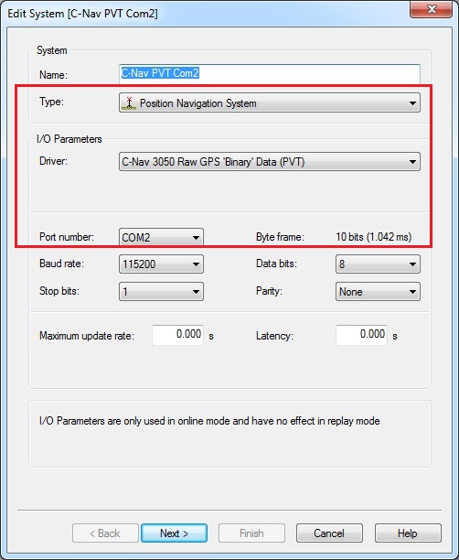459x560 pixels.
Task: Click the greyed-out Finish button
Action: click(251, 533)
